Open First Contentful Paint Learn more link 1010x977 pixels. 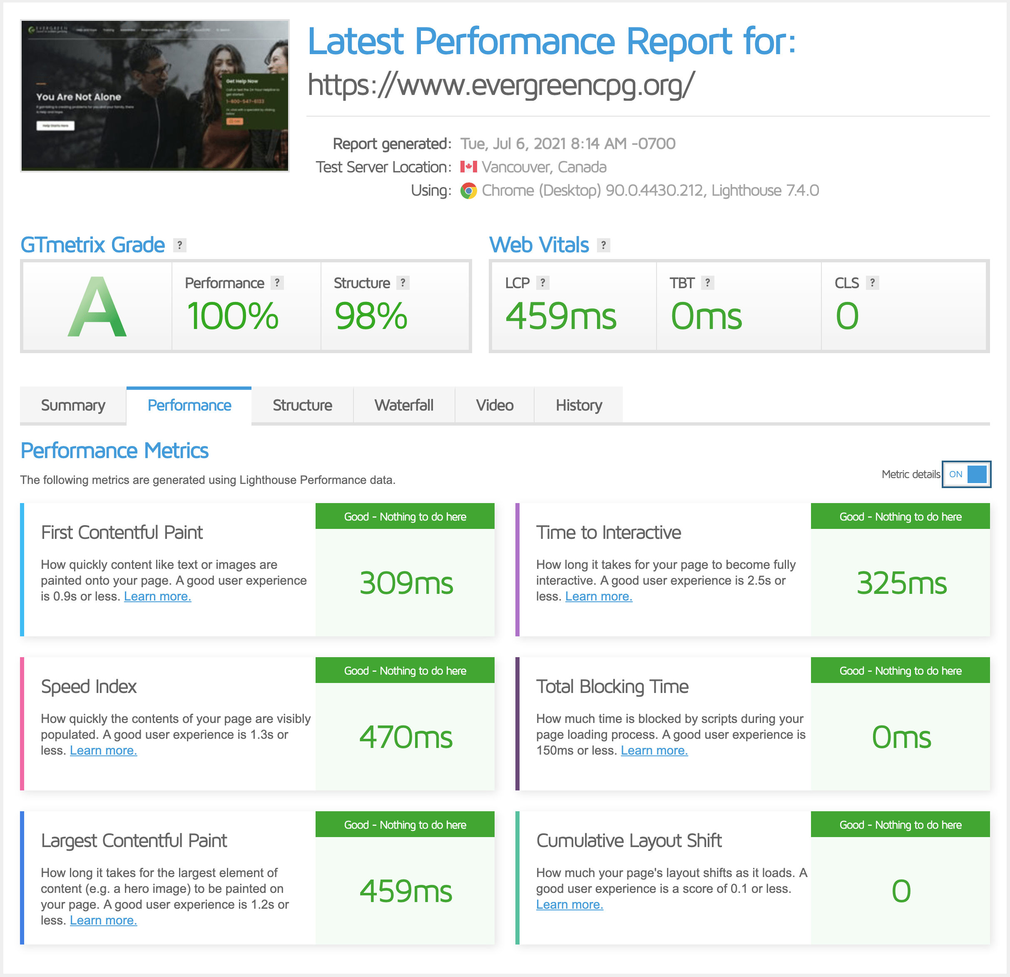pyautogui.click(x=157, y=596)
